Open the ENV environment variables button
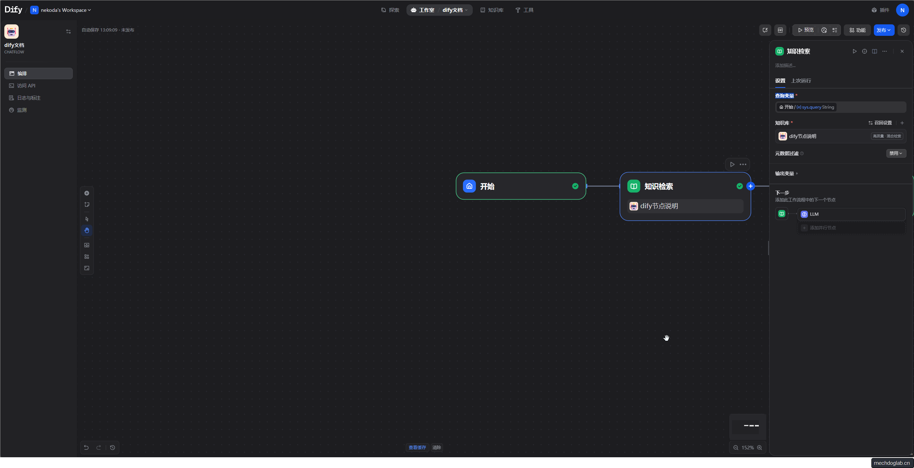This screenshot has height=468, width=914. [x=780, y=30]
